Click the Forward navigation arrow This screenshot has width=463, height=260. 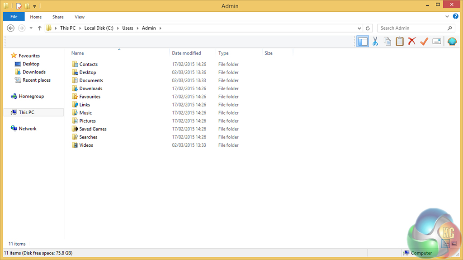pyautogui.click(x=22, y=28)
